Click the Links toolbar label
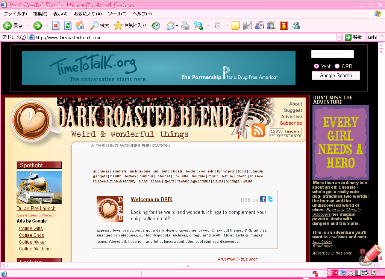The width and height of the screenshot is (385, 279). [372, 37]
